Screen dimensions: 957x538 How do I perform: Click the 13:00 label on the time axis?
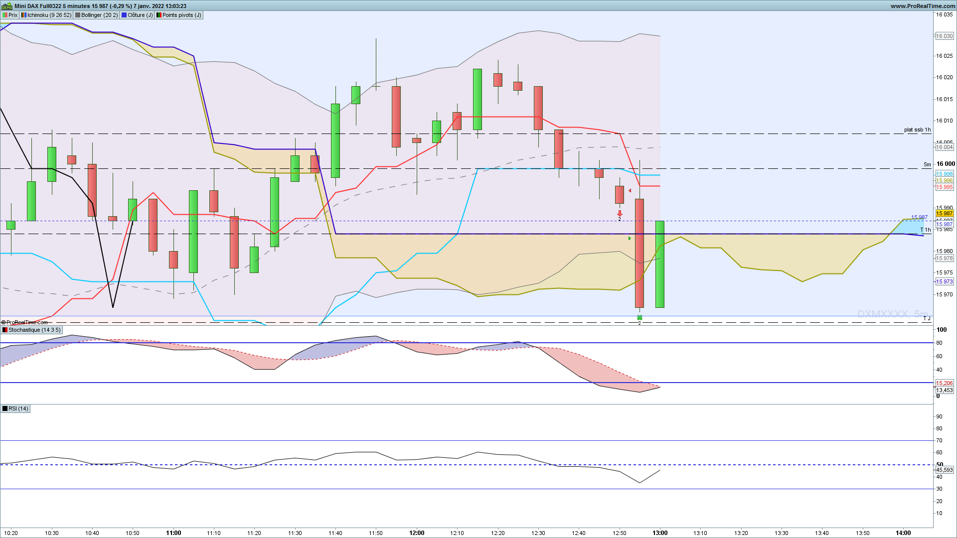(660, 533)
